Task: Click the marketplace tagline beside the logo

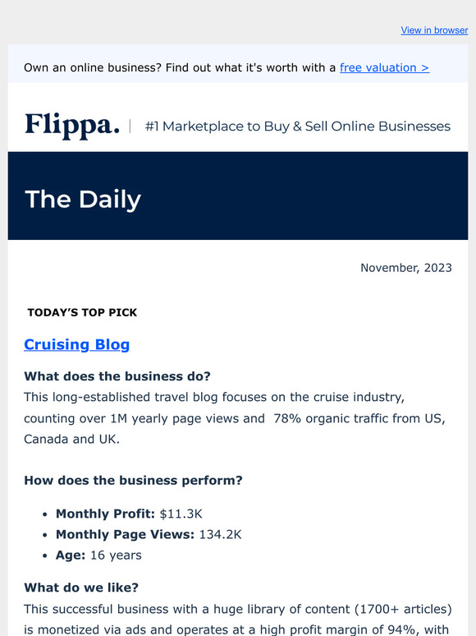Action: (x=298, y=127)
